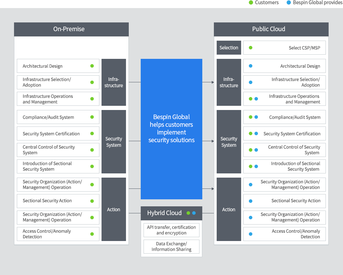Click green dot in On-Premise Infrastructure Operations row

pos(92,99)
